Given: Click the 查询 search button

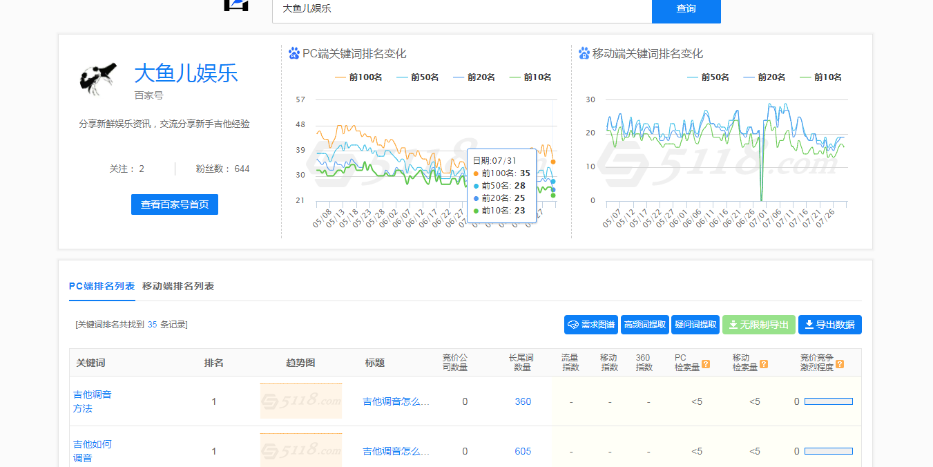Looking at the screenshot, I should (686, 9).
